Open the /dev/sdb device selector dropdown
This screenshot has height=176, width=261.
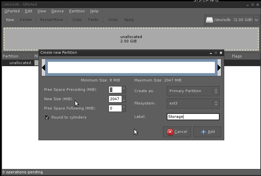click(x=232, y=20)
